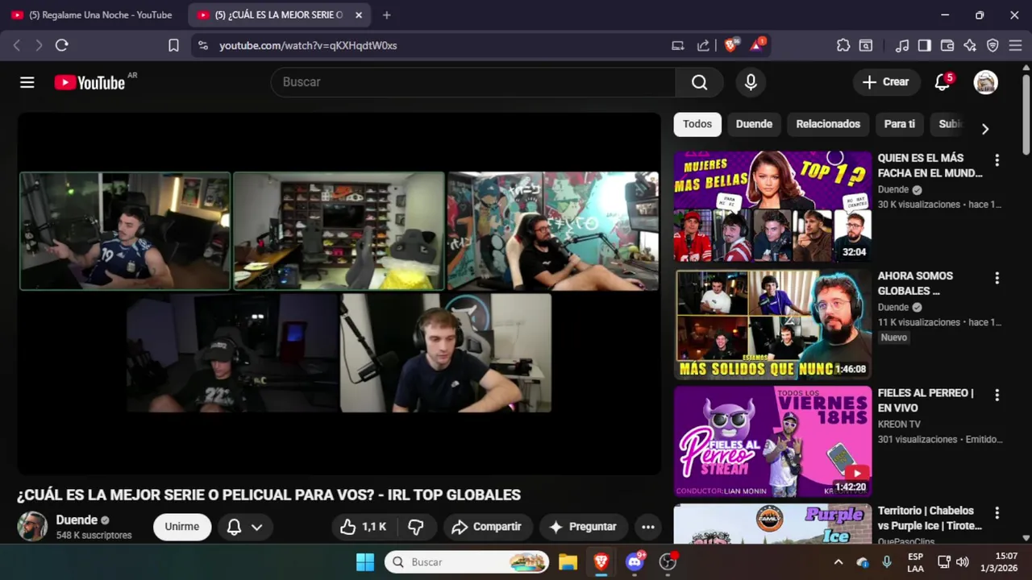Open the YouTube guide hamburger menu
The width and height of the screenshot is (1032, 580).
coord(27,82)
